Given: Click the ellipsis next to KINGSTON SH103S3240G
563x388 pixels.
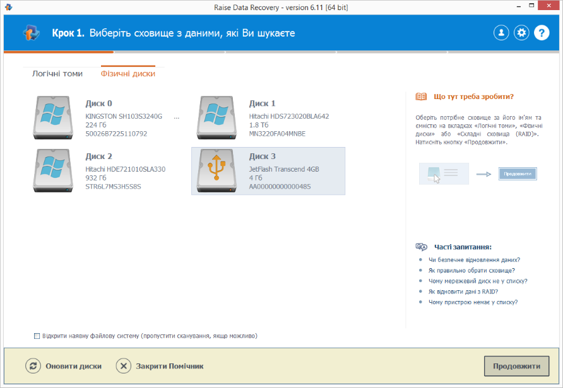Looking at the screenshot, I should (x=176, y=117).
